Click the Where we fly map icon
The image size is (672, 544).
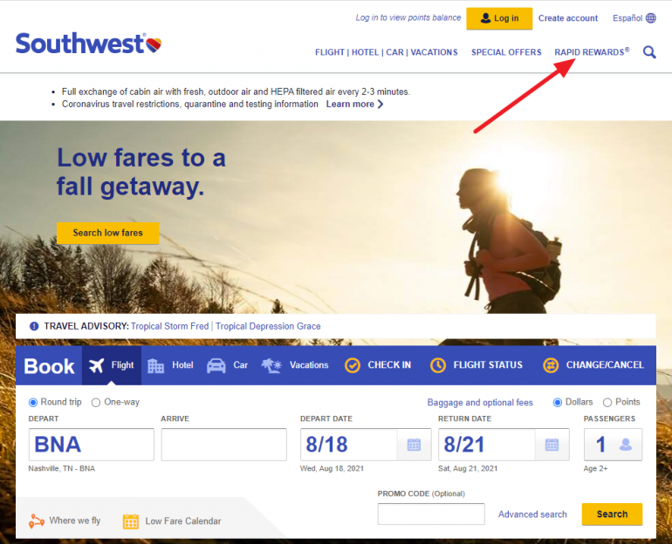37,520
